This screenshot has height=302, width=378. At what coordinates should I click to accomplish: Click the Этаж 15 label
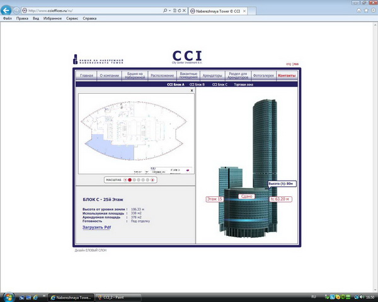click(214, 199)
